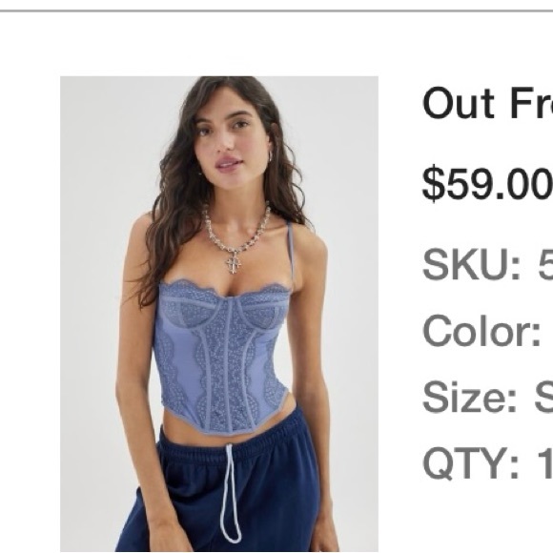The image size is (553, 553).
Task: Click the corset shoulder strap in the photo
Action: coord(290,254)
